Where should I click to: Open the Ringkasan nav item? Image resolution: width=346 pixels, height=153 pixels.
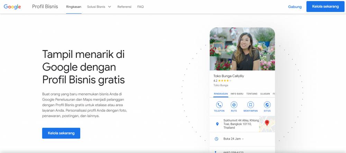coord(74,7)
